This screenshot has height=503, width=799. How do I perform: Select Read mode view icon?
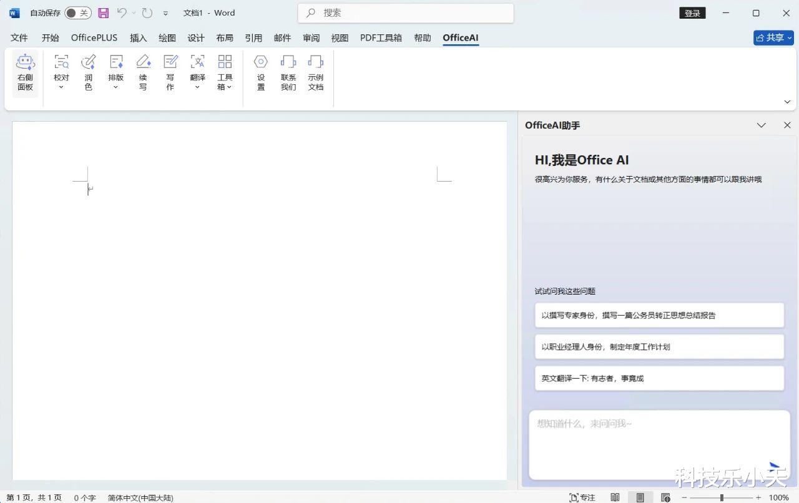615,497
